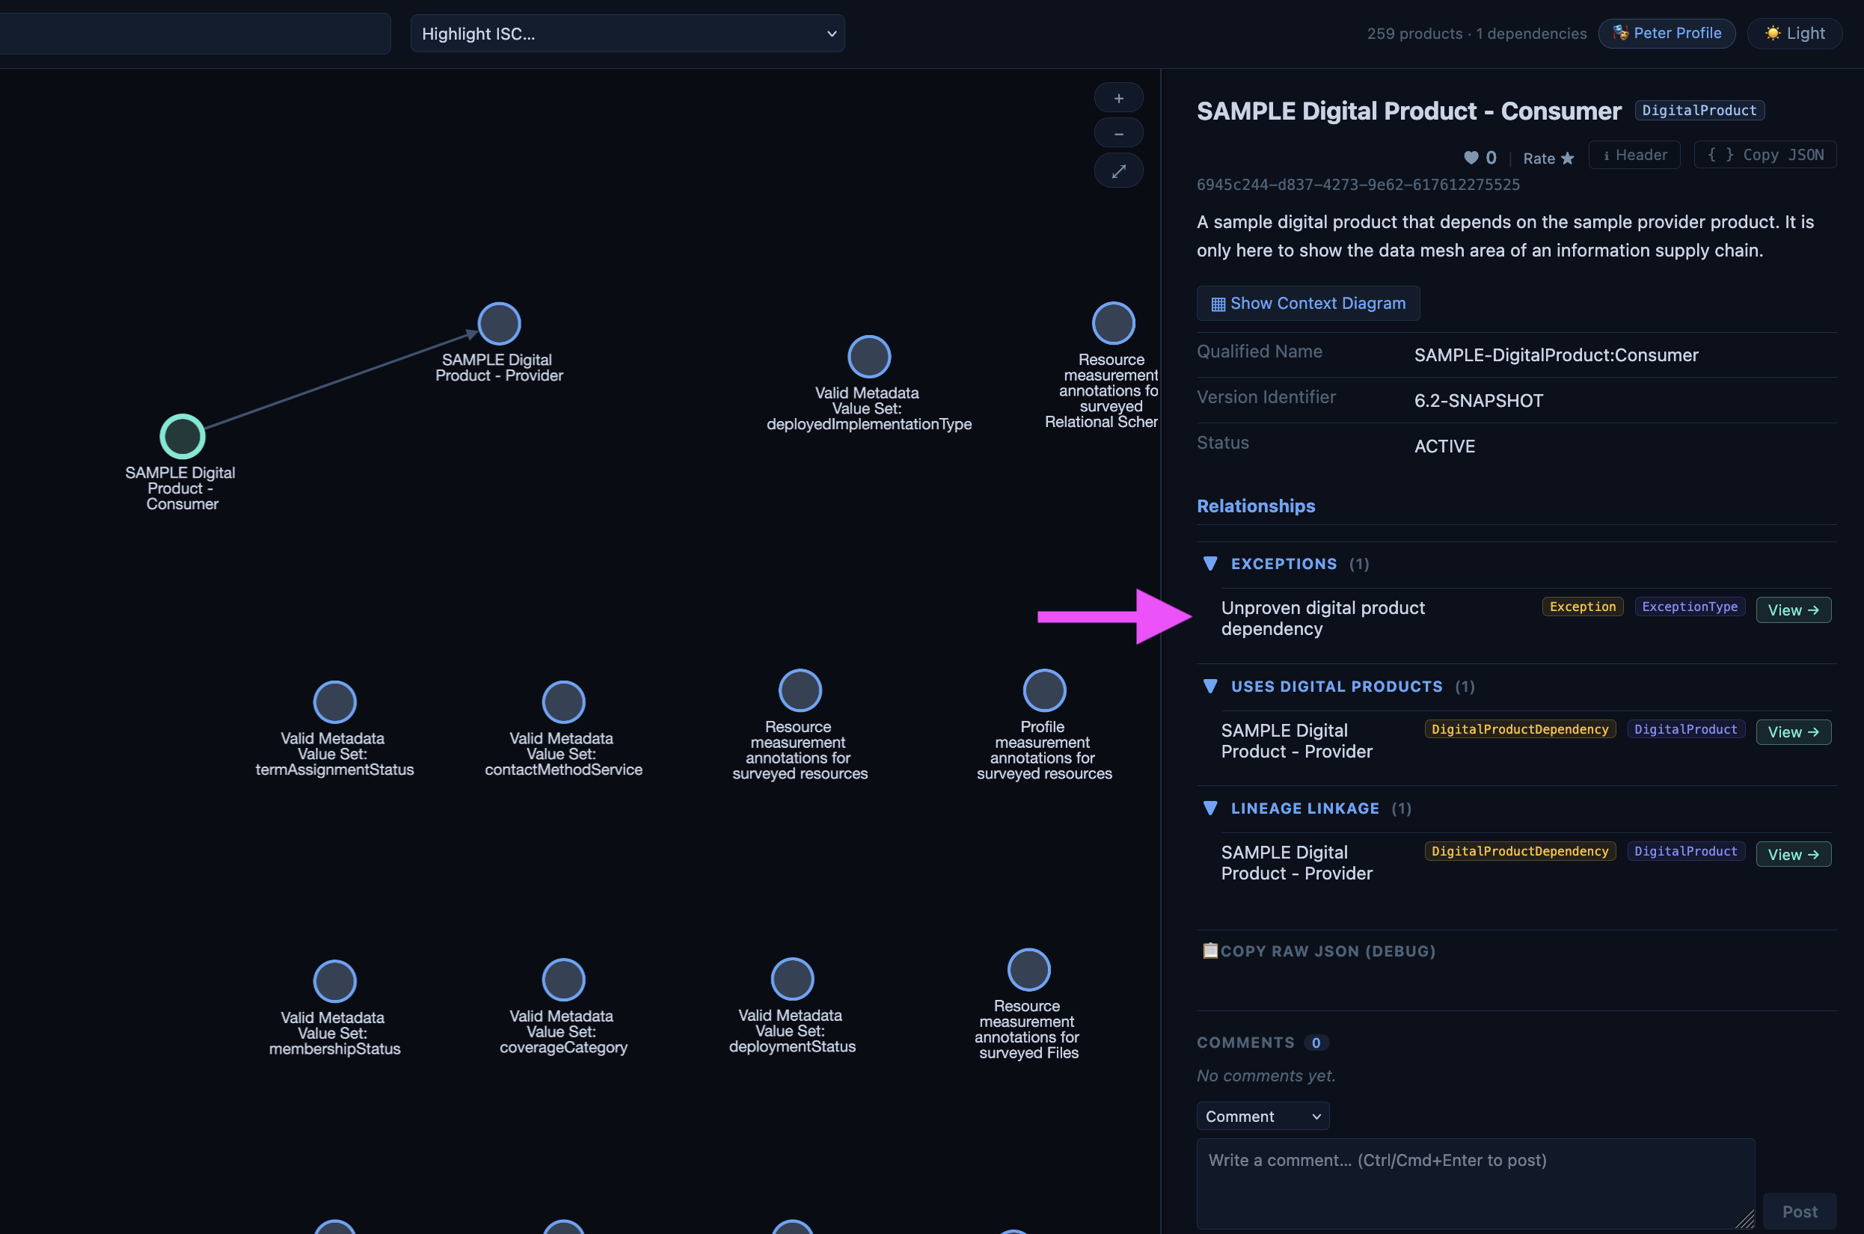Select the SAMPLE Digital Product - Provider node
1864x1234 pixels.
pos(499,323)
